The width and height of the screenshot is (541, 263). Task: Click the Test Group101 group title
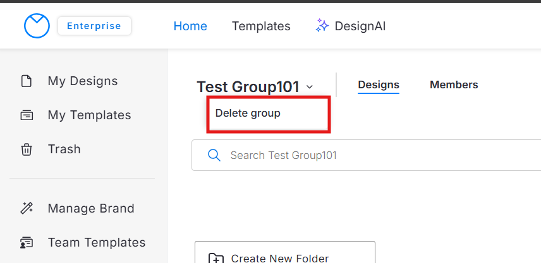247,87
